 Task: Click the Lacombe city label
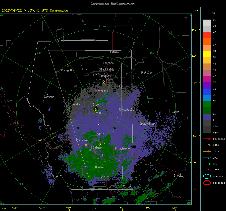[108, 63]
